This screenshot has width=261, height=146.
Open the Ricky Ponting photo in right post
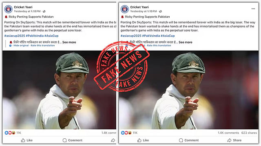[x=188, y=90]
